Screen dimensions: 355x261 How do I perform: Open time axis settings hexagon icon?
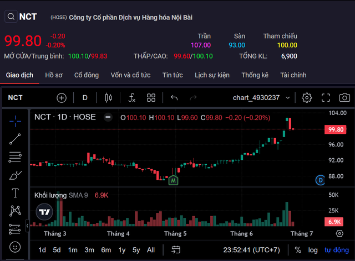pos(339,233)
